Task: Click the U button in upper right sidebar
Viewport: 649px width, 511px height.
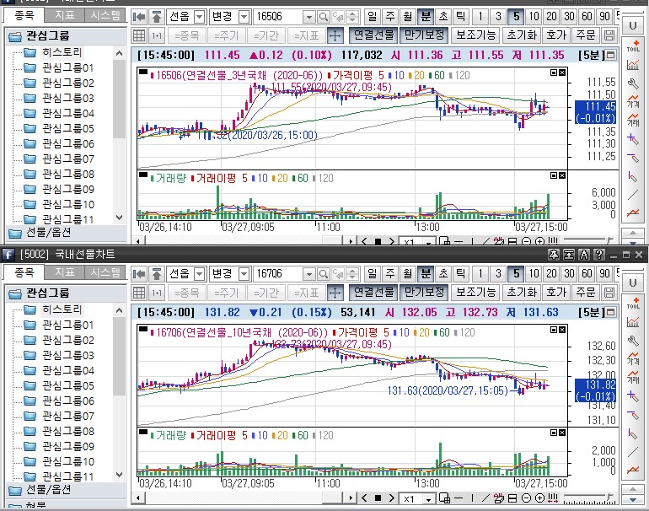Action: (x=633, y=25)
